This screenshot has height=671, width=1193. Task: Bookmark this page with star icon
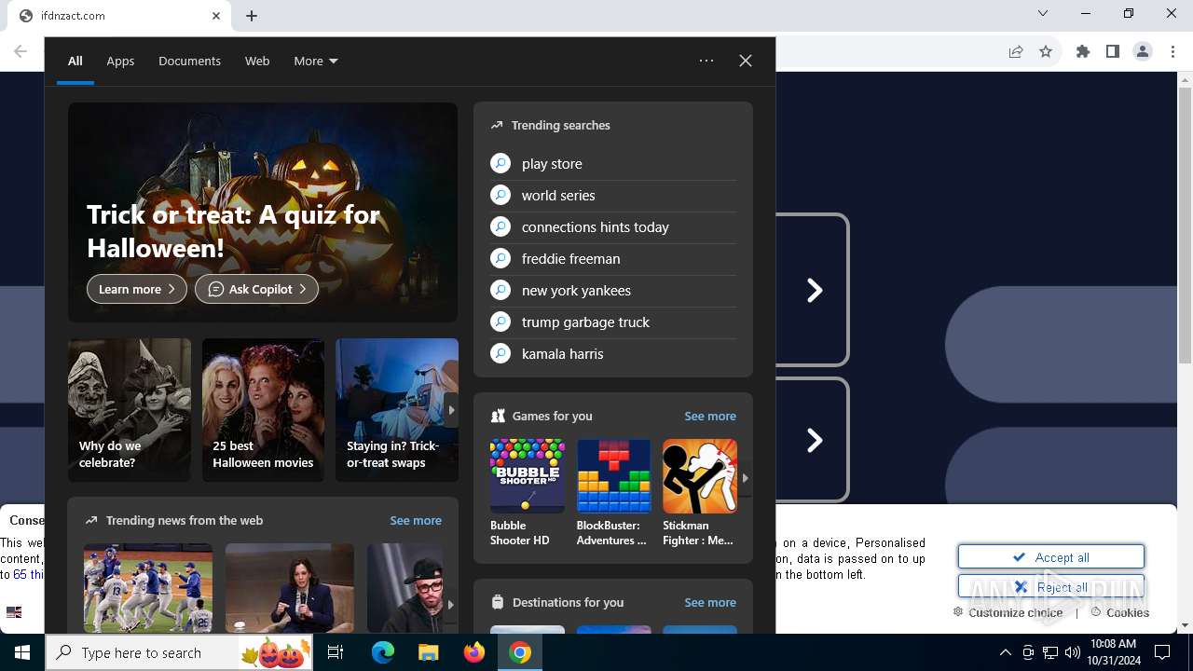pos(1046,51)
